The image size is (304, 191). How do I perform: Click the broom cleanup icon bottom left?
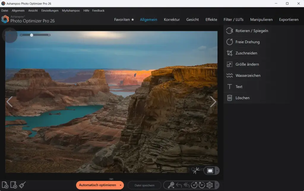click(22, 185)
